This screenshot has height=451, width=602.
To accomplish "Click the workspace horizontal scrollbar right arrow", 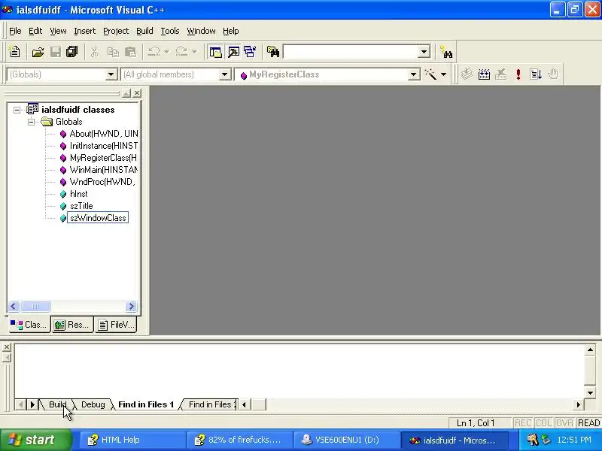I will point(131,307).
